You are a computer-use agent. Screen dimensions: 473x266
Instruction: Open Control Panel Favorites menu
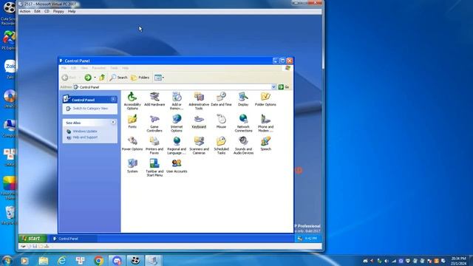click(x=98, y=68)
